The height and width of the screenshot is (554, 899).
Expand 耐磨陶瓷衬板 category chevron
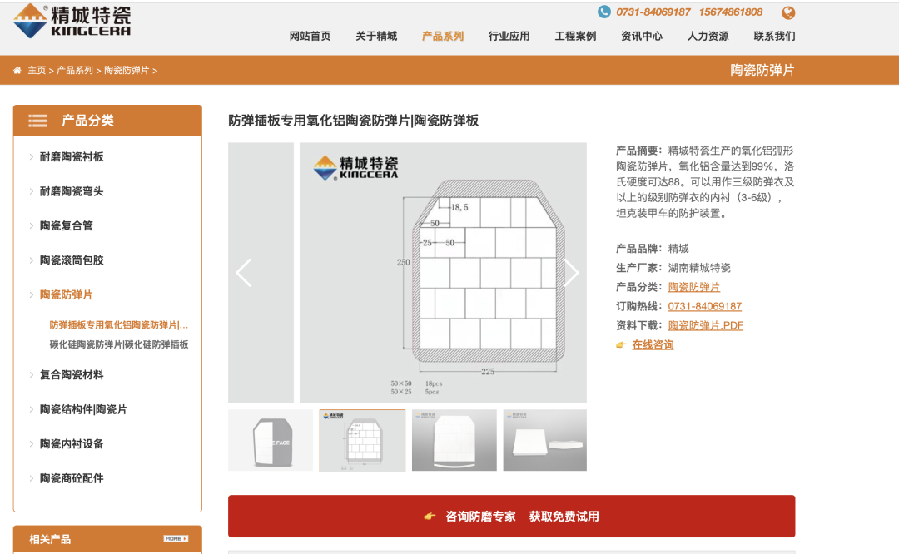(31, 157)
